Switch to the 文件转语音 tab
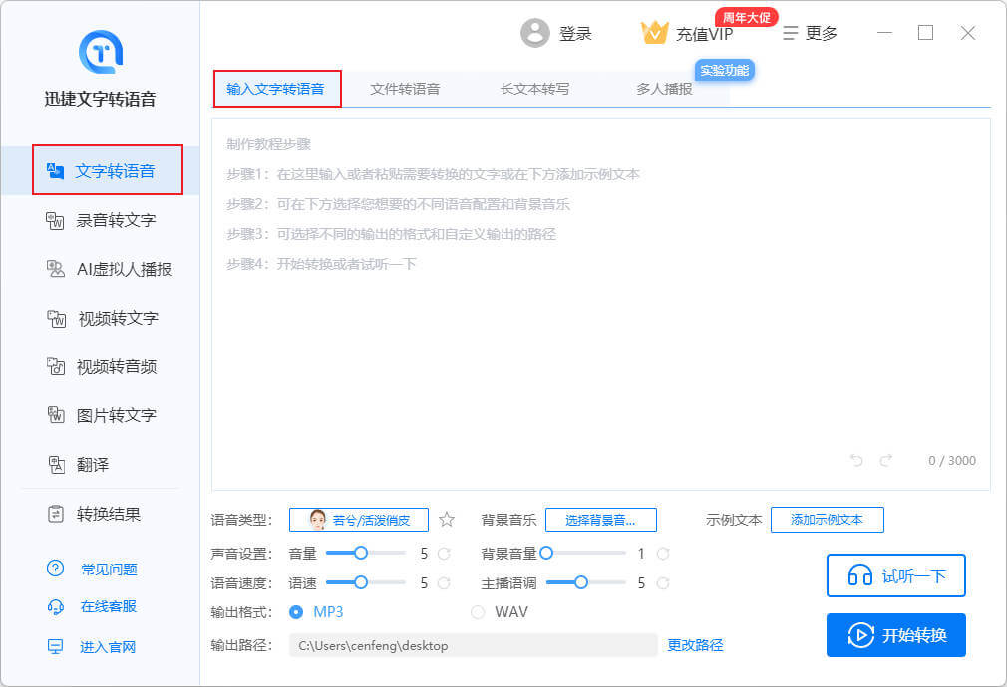This screenshot has height=687, width=1007. tap(405, 89)
